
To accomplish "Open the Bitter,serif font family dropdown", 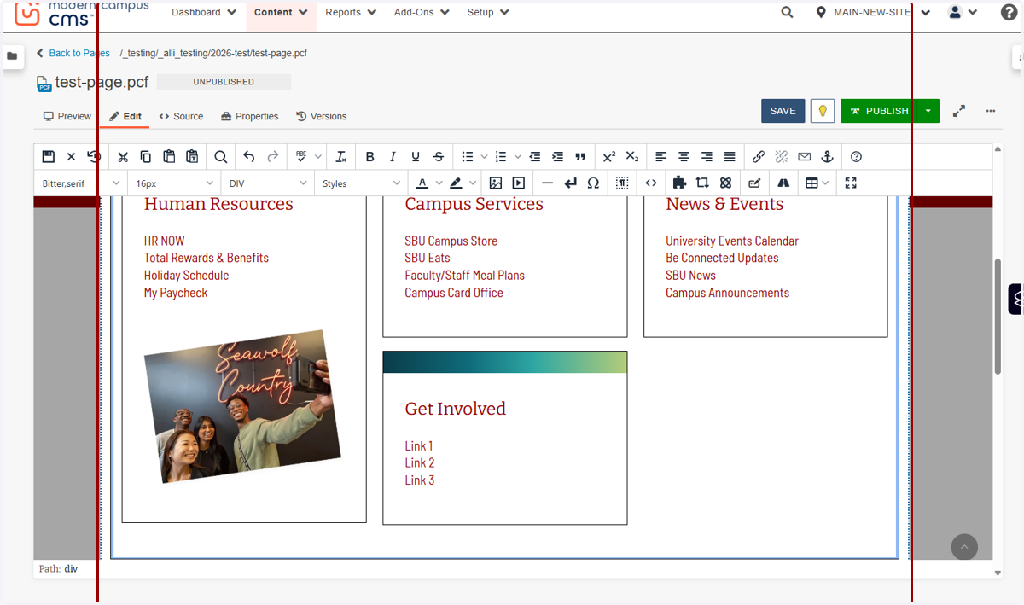I will tap(82, 183).
